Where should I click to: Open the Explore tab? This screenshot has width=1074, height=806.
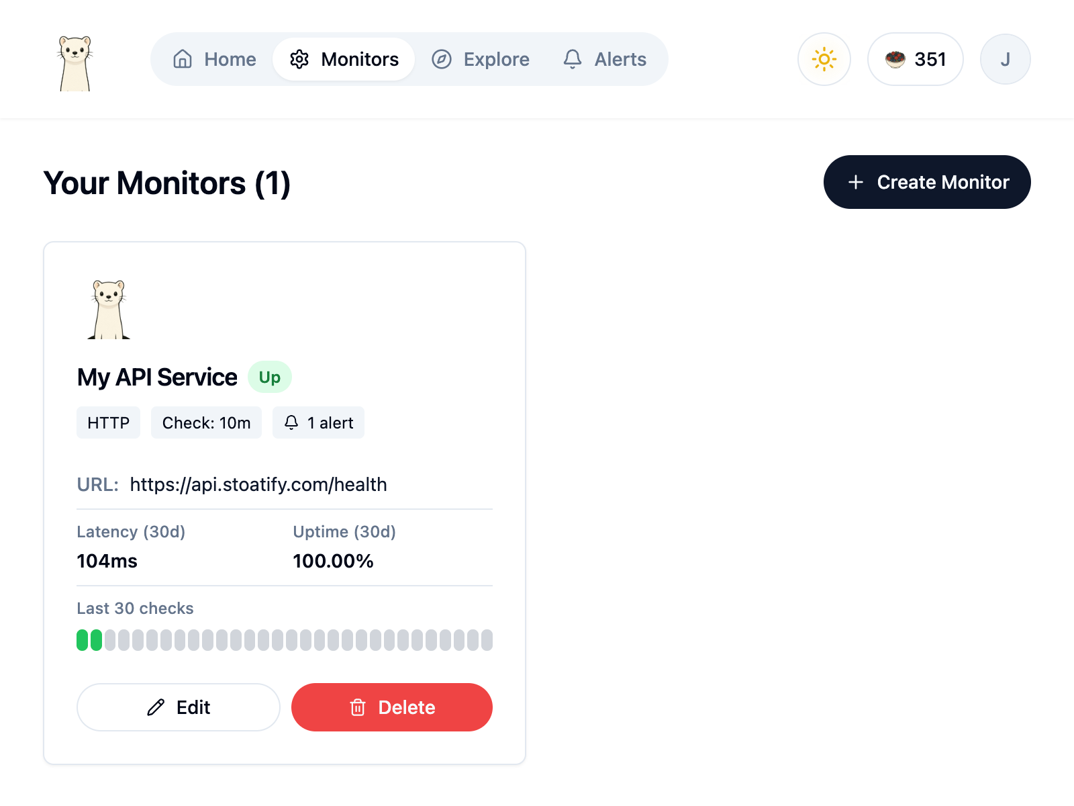coord(481,59)
